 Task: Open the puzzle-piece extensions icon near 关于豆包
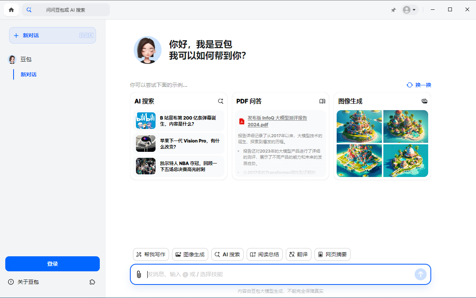(x=92, y=282)
